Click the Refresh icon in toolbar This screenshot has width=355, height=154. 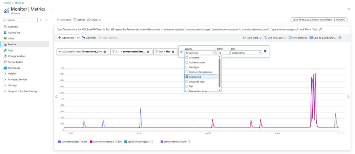pos(75,20)
